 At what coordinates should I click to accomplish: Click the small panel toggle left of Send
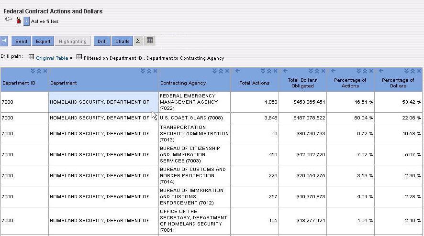[x=4, y=41]
